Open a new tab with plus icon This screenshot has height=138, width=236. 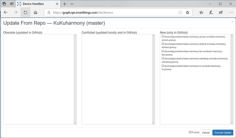pos(65,4)
